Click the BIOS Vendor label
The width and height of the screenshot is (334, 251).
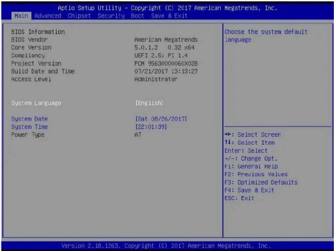(x=29, y=40)
